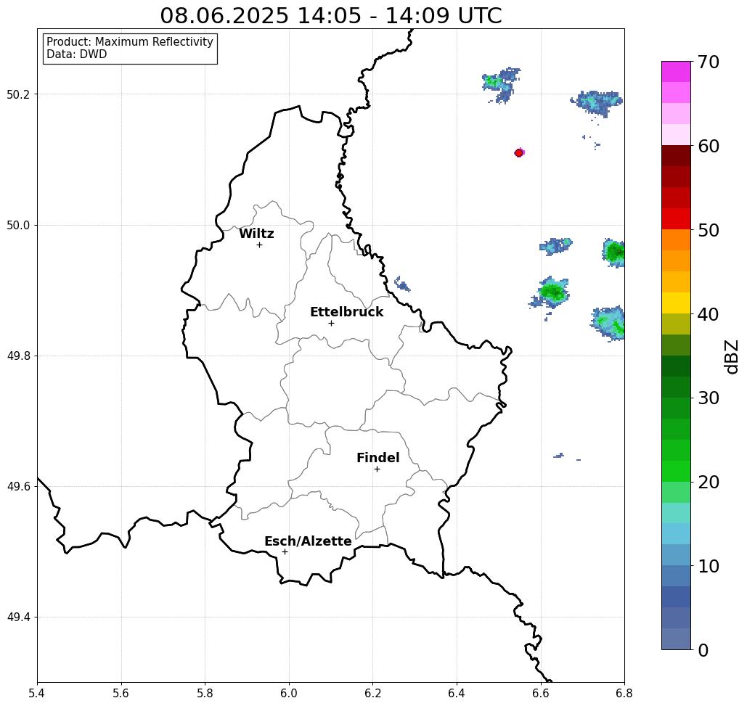
Task: Click the red high-reflectivity dot
Action: 519,153
